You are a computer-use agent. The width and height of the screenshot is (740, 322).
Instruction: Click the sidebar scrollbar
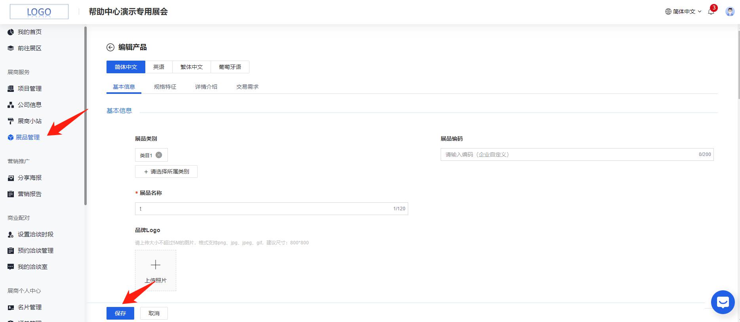(86, 116)
